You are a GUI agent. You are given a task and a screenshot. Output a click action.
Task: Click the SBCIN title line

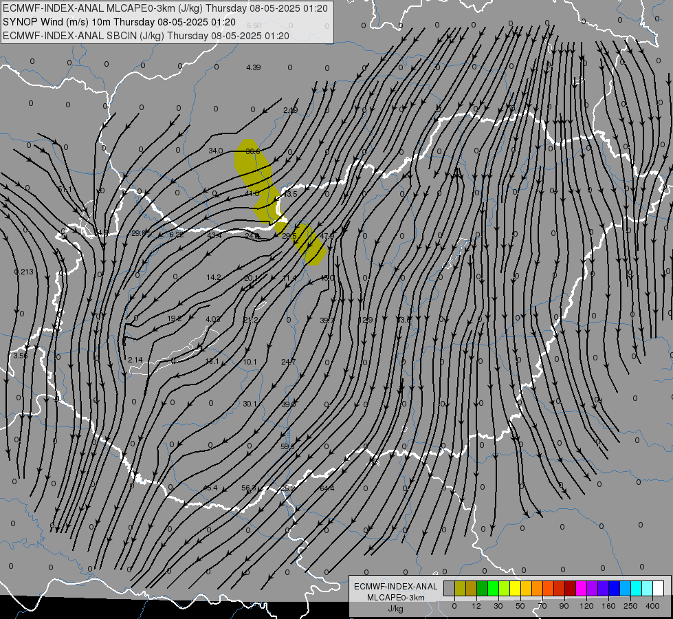pyautogui.click(x=146, y=36)
